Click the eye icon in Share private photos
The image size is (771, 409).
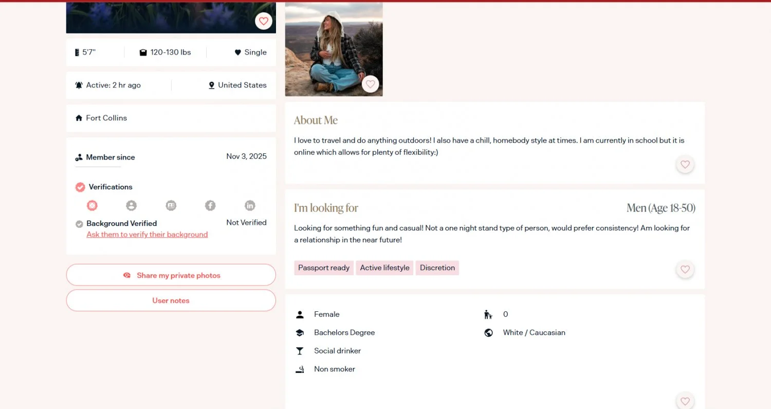127,276
